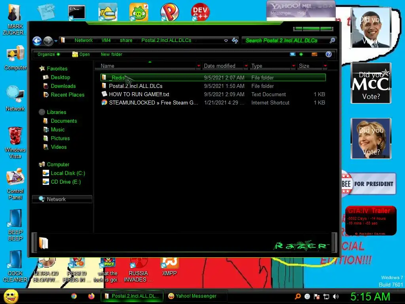Image resolution: width=405 pixels, height=304 pixels.
Task: Select Postal.2.Incl.ALL.DLCs in the address breadcrumb
Action: tap(167, 40)
